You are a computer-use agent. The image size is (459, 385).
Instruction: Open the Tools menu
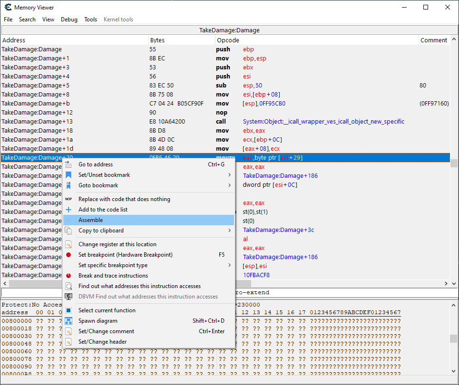click(90, 19)
